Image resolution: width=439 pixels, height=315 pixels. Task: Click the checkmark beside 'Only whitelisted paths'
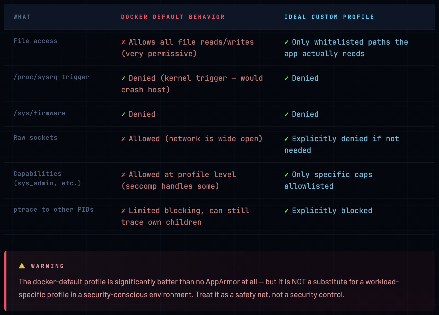286,42
